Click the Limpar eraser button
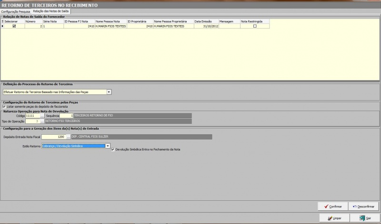 (x=332, y=218)
